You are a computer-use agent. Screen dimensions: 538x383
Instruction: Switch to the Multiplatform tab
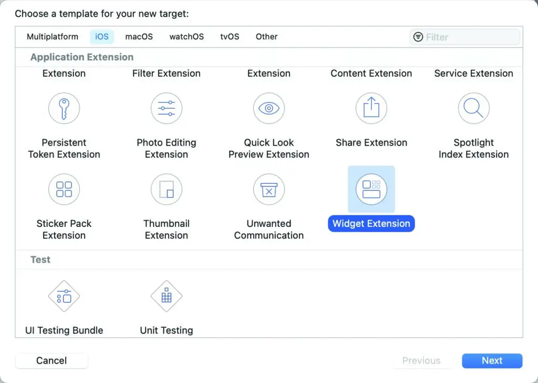(53, 37)
